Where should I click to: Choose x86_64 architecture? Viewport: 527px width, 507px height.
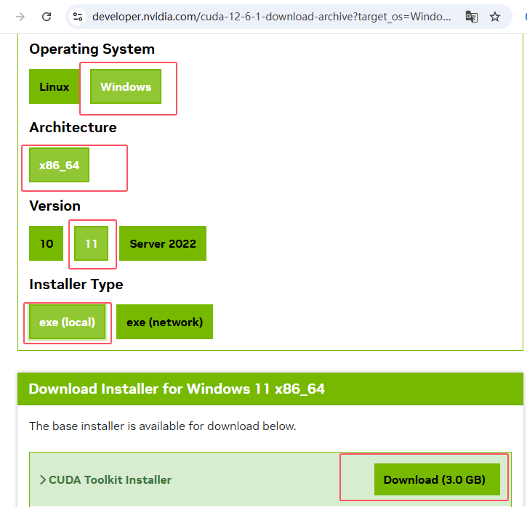click(x=59, y=165)
